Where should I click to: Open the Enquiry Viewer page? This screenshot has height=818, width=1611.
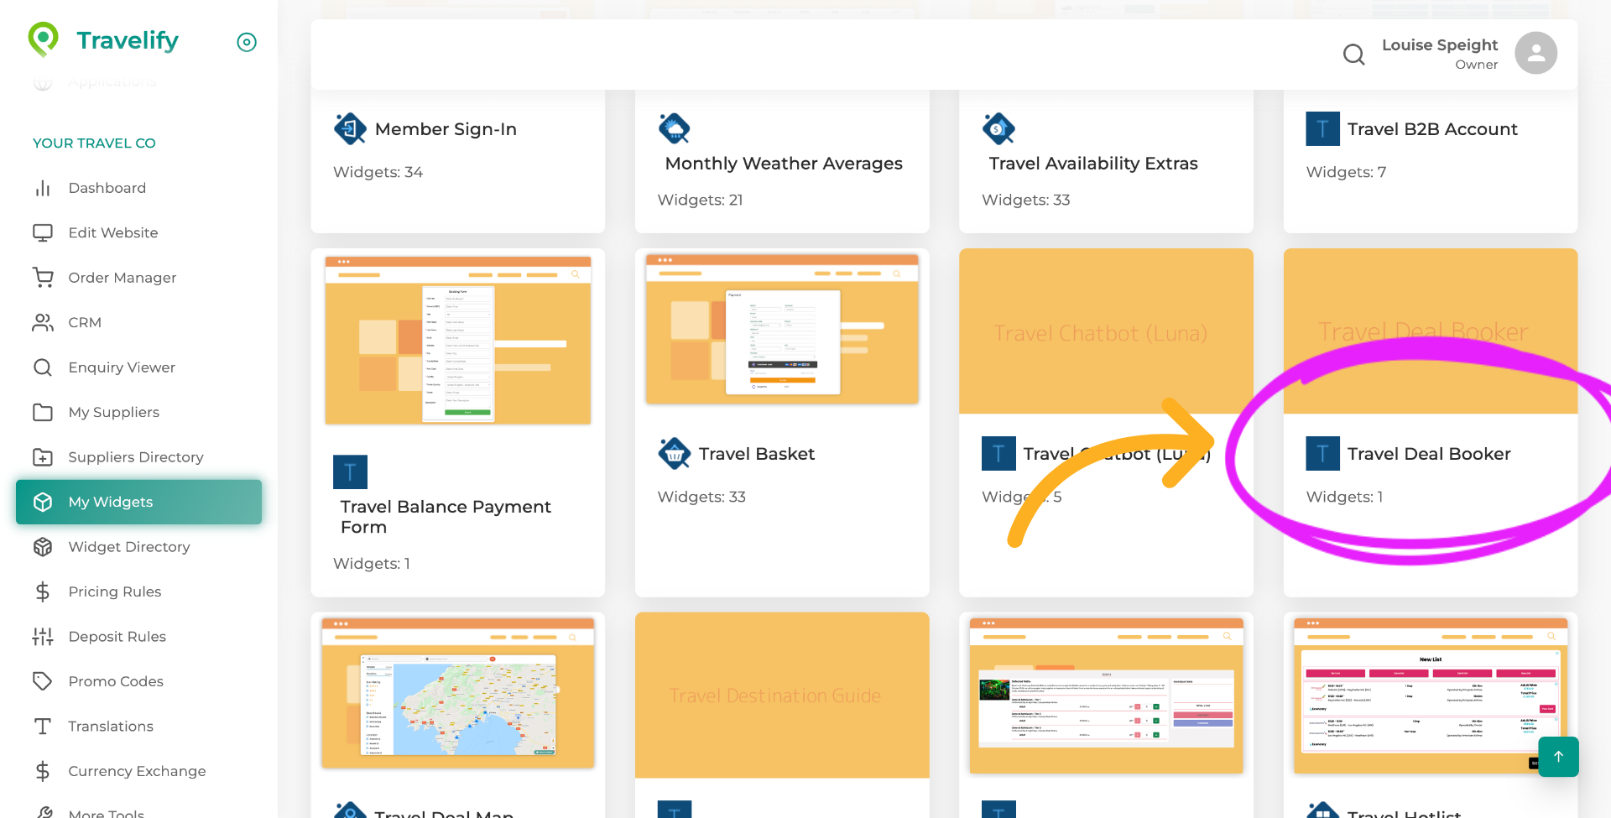tap(138, 367)
